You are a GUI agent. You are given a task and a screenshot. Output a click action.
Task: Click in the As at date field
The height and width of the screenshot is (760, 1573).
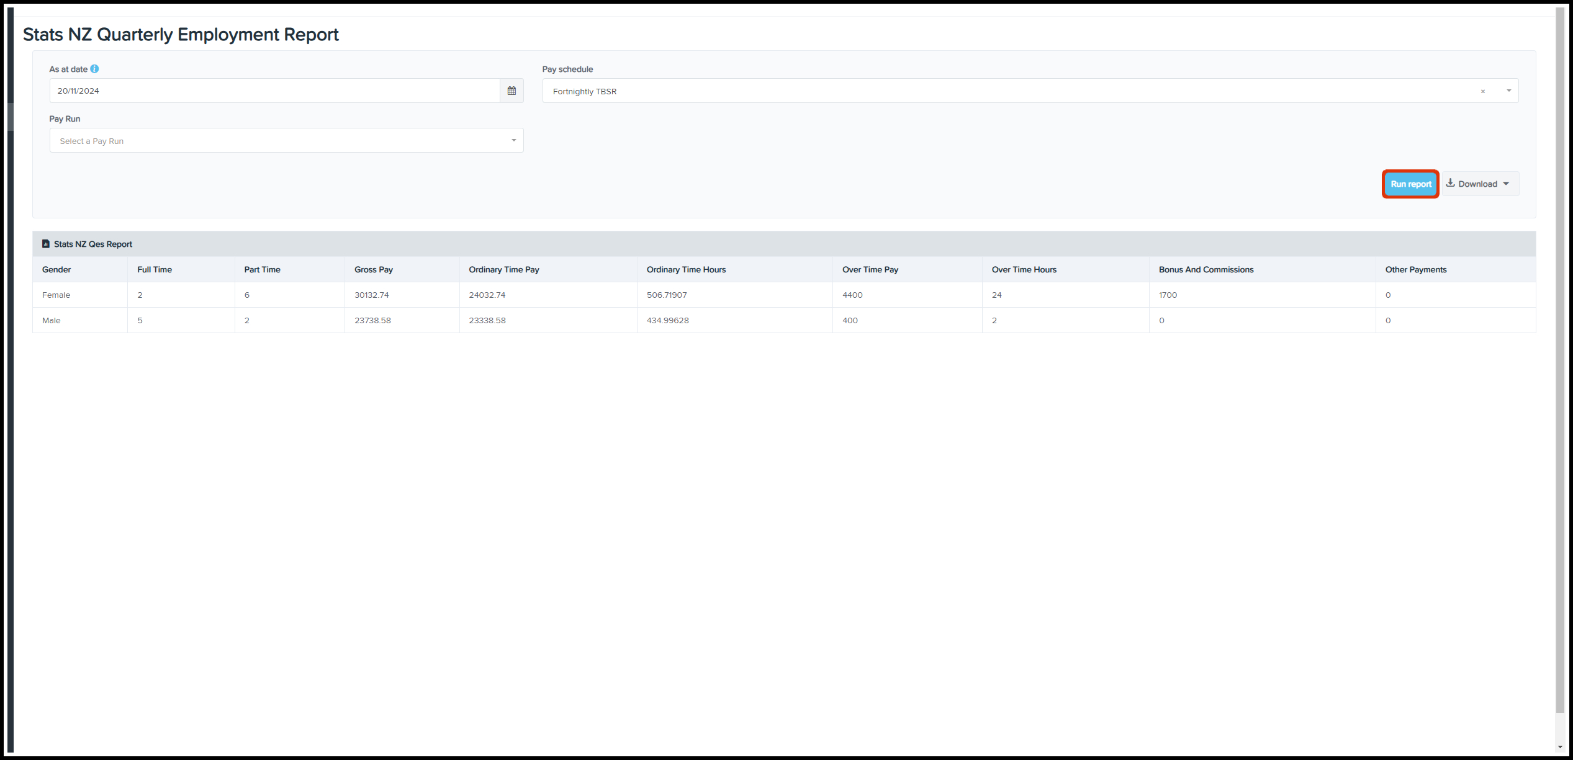(274, 91)
